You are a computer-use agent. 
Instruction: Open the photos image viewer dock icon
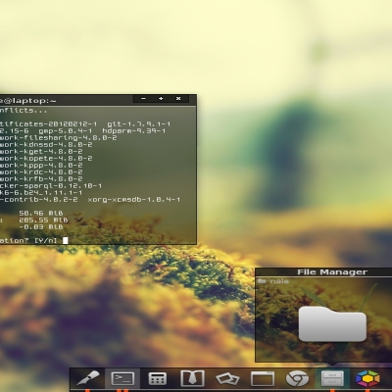227,379
